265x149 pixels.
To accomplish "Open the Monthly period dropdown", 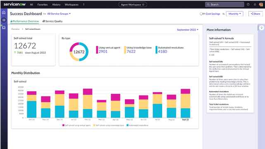I will pyautogui.click(x=234, y=14).
